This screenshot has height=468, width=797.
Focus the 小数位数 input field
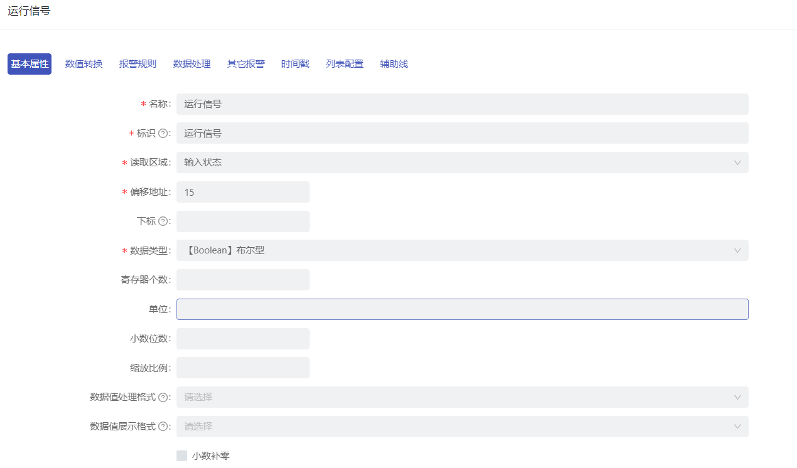(x=243, y=339)
